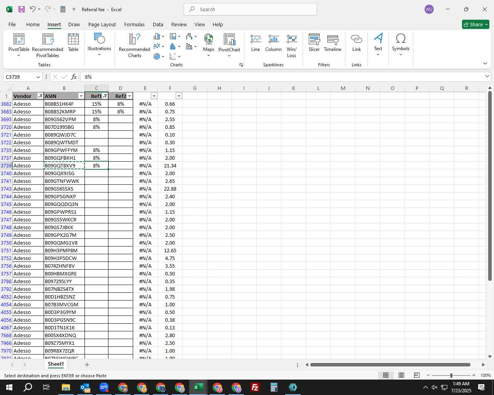
Task: Open the Ref2 column filter dropdown
Action: click(x=129, y=96)
